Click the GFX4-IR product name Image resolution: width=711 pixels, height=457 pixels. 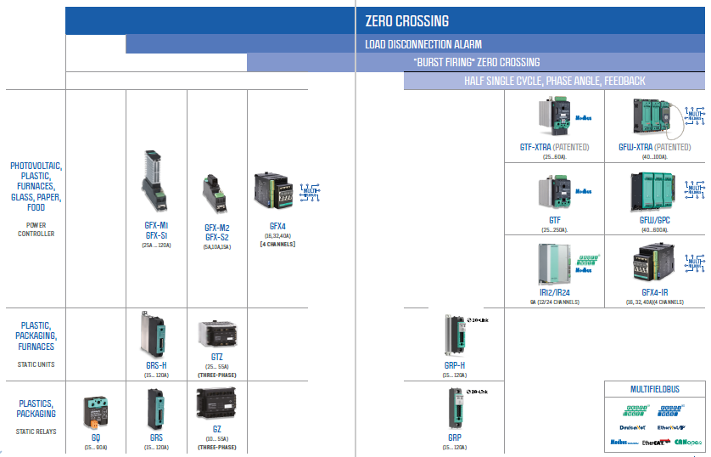[x=654, y=293]
